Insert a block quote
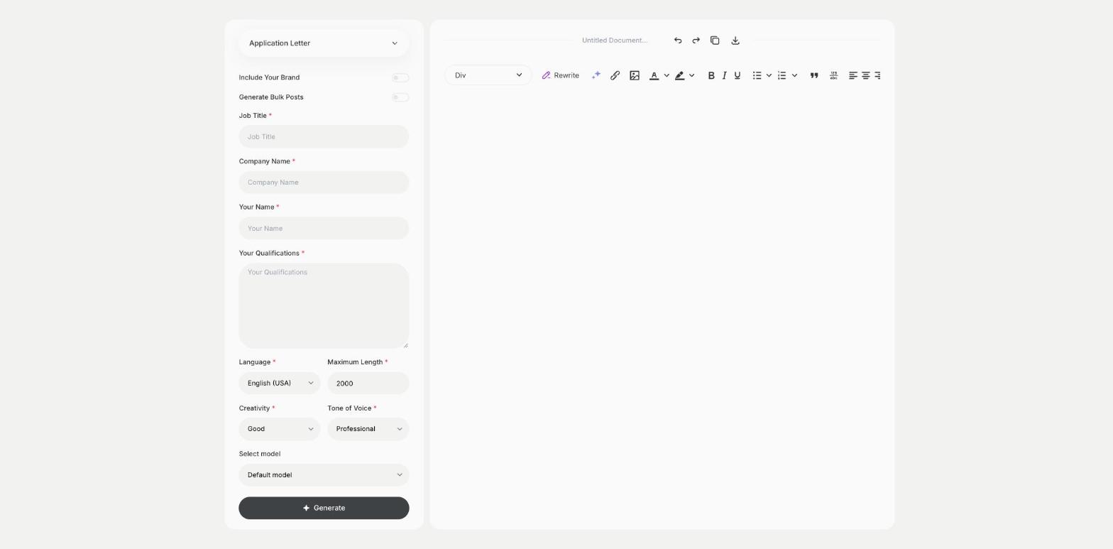 [814, 75]
